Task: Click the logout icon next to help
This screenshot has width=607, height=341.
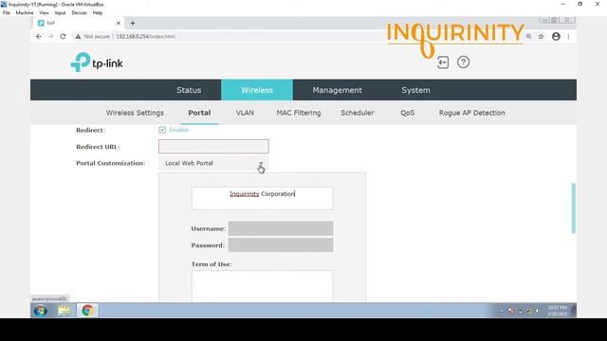Action: point(443,63)
